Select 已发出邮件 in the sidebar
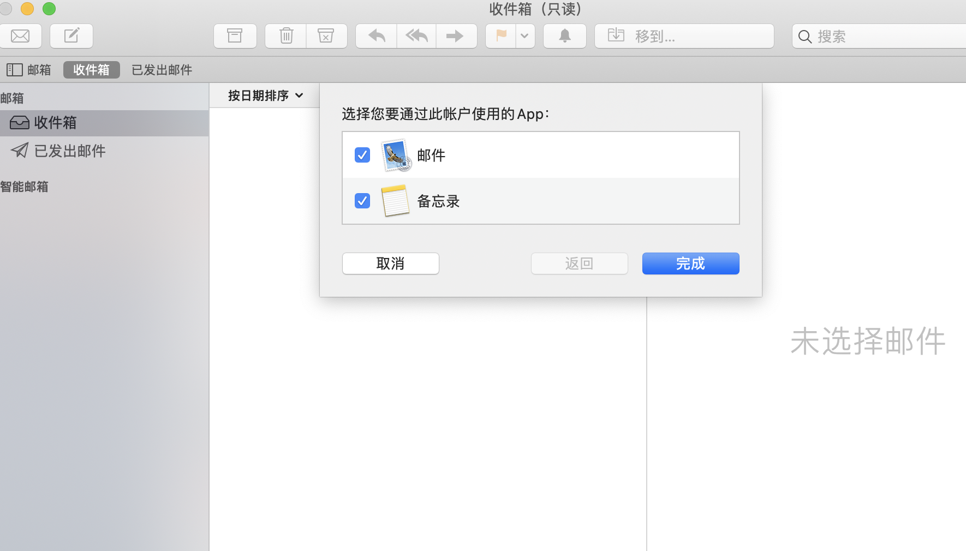Screen dimensions: 966x551 (69, 151)
